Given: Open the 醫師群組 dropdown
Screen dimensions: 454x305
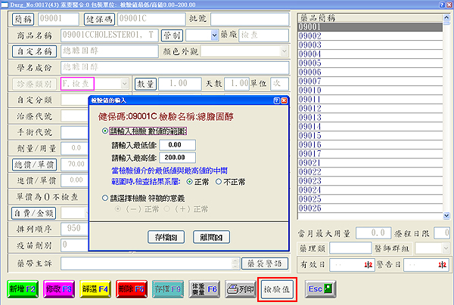Looking at the screenshot, I should point(444,248).
